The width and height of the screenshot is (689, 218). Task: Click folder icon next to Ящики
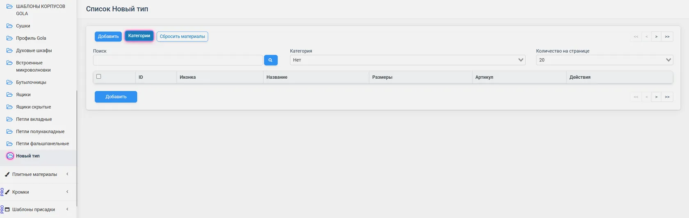(x=9, y=95)
